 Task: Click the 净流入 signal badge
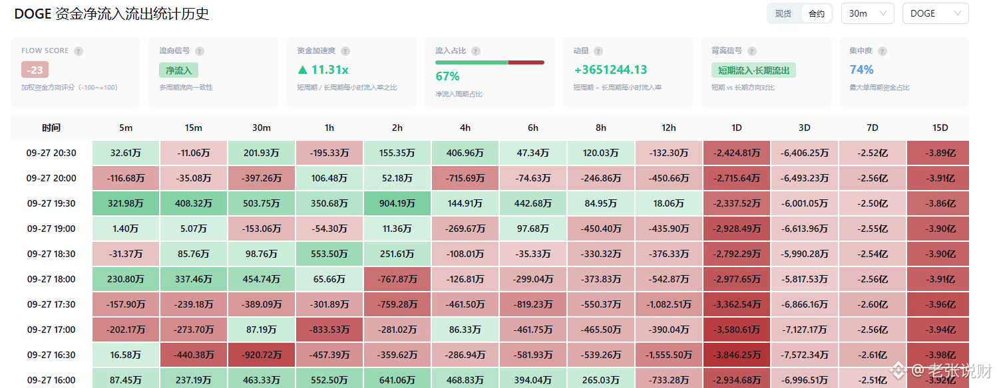pos(178,70)
